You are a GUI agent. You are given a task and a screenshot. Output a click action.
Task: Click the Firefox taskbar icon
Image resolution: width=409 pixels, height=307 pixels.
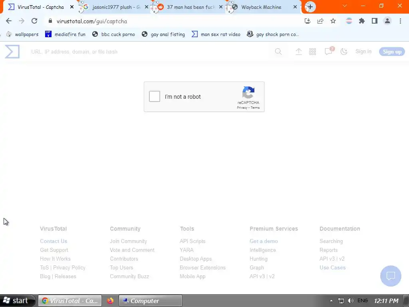(x=110, y=301)
